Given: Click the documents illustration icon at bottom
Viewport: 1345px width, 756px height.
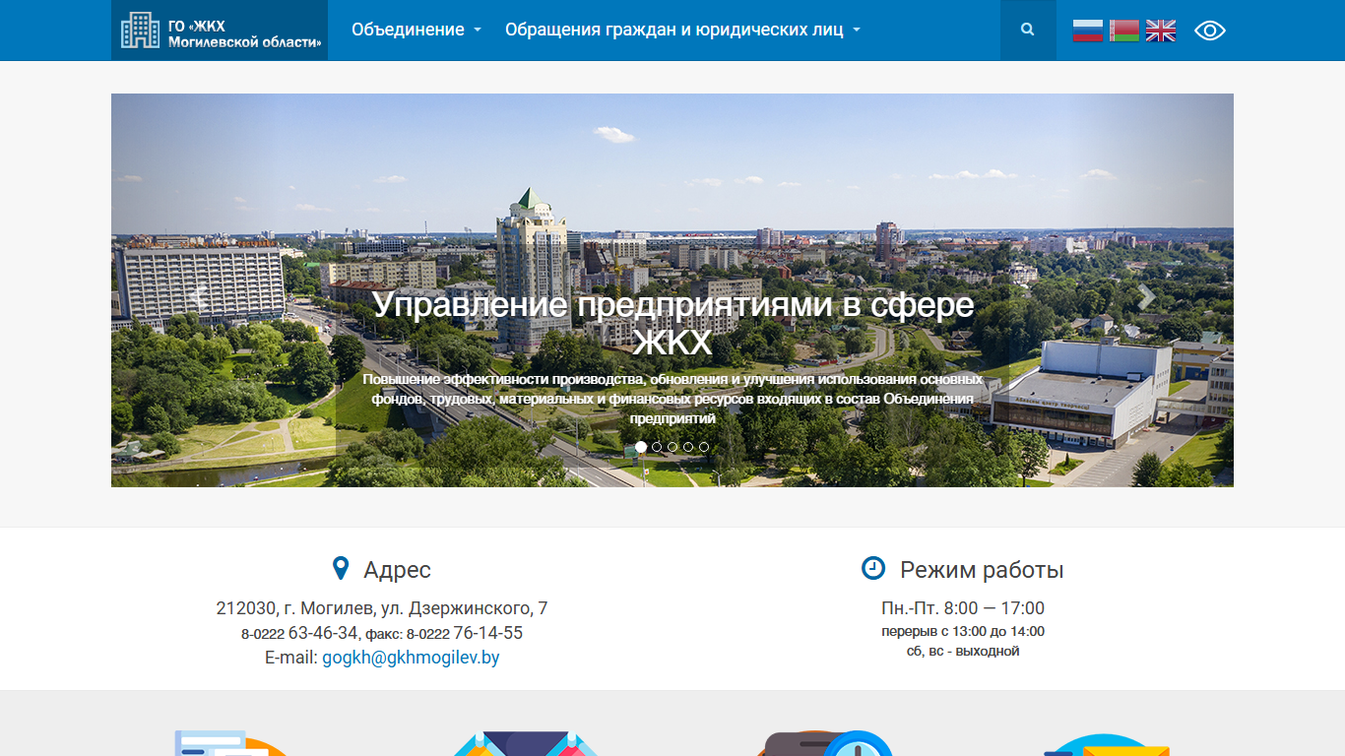Looking at the screenshot, I should (230, 743).
